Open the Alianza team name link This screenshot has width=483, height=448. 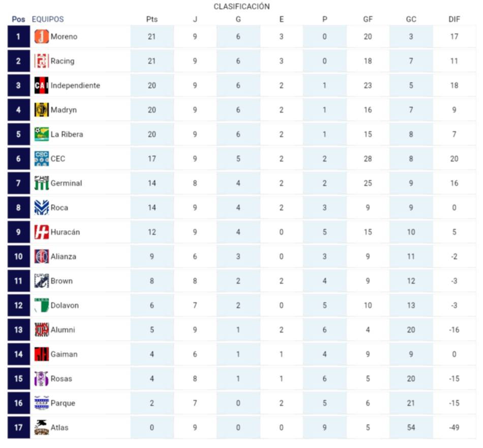click(x=64, y=257)
